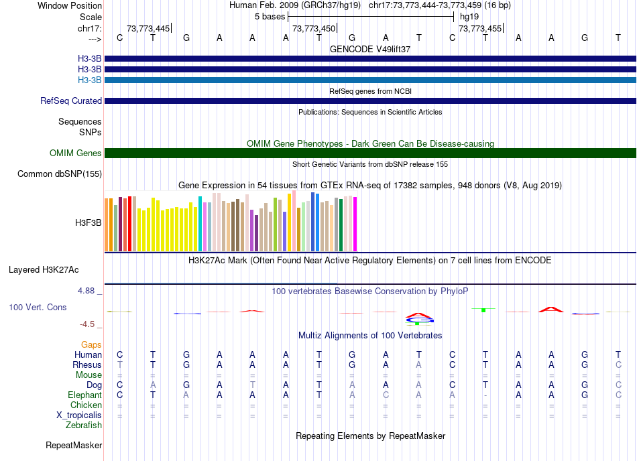Select the X_tropicalis species label

tap(79, 415)
